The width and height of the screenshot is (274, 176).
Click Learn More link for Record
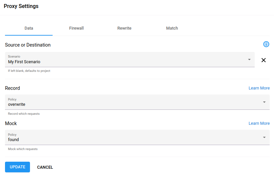(259, 88)
